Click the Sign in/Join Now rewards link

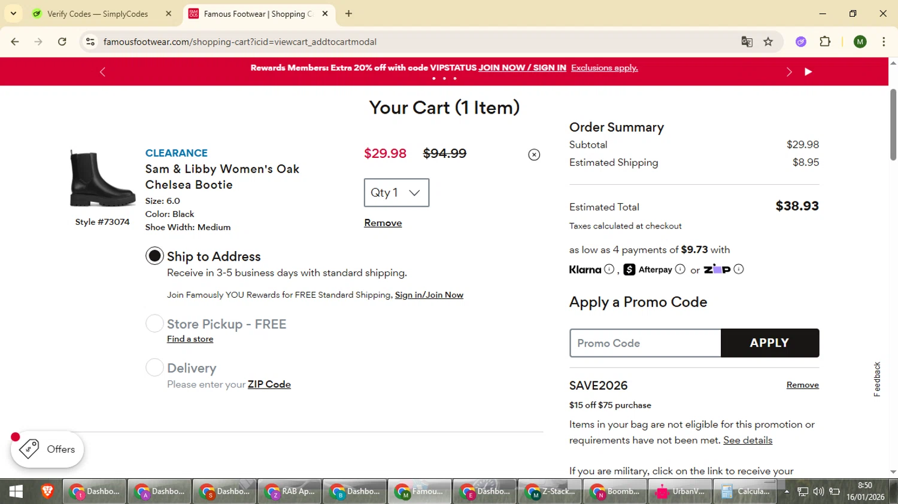coord(429,295)
